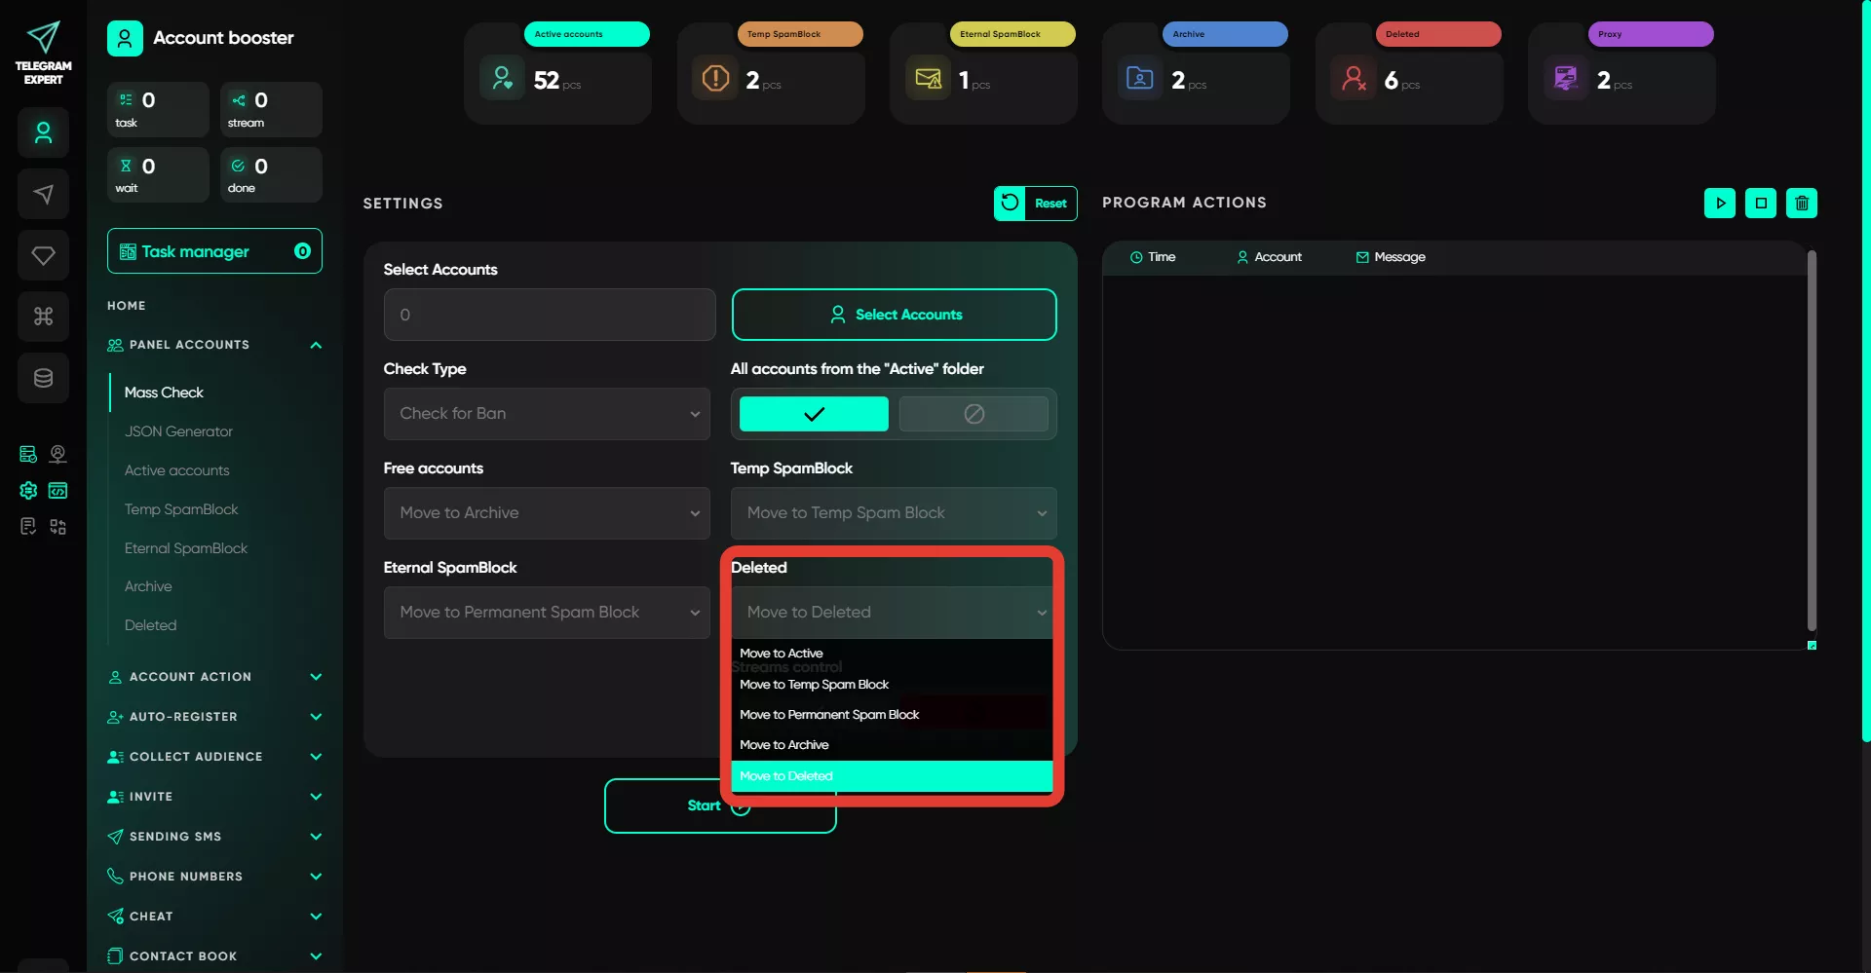
Task: Click the small QR grid icon in sidebar
Action: (58, 527)
